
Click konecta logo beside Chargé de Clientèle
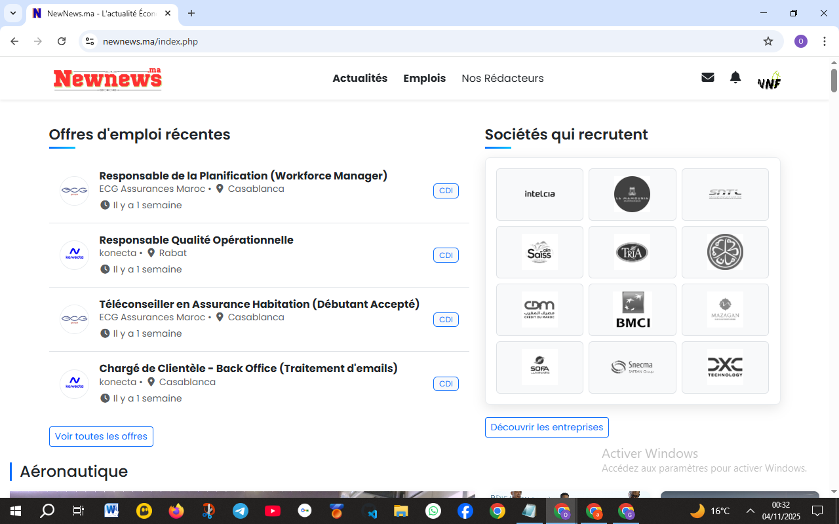tap(74, 384)
